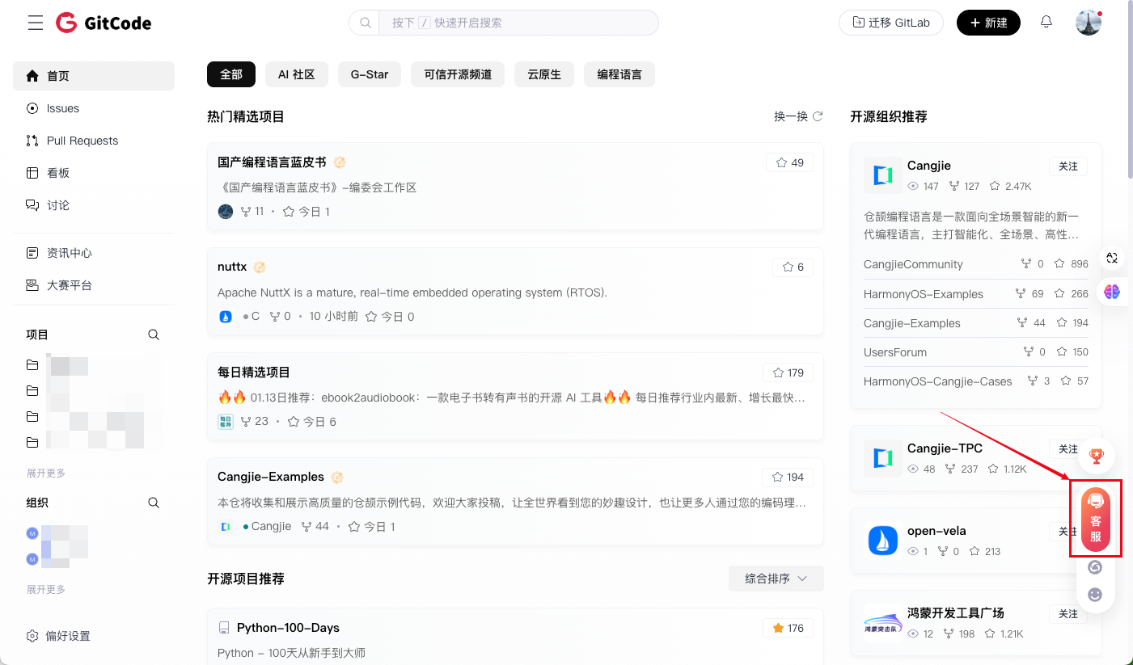Click the trophy icon in floating sidebar
The width and height of the screenshot is (1133, 665).
1096,457
